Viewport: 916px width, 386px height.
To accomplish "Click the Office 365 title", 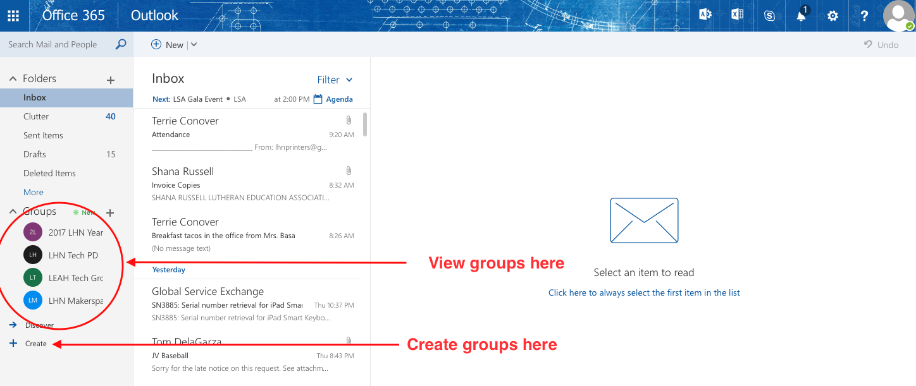I will [73, 15].
